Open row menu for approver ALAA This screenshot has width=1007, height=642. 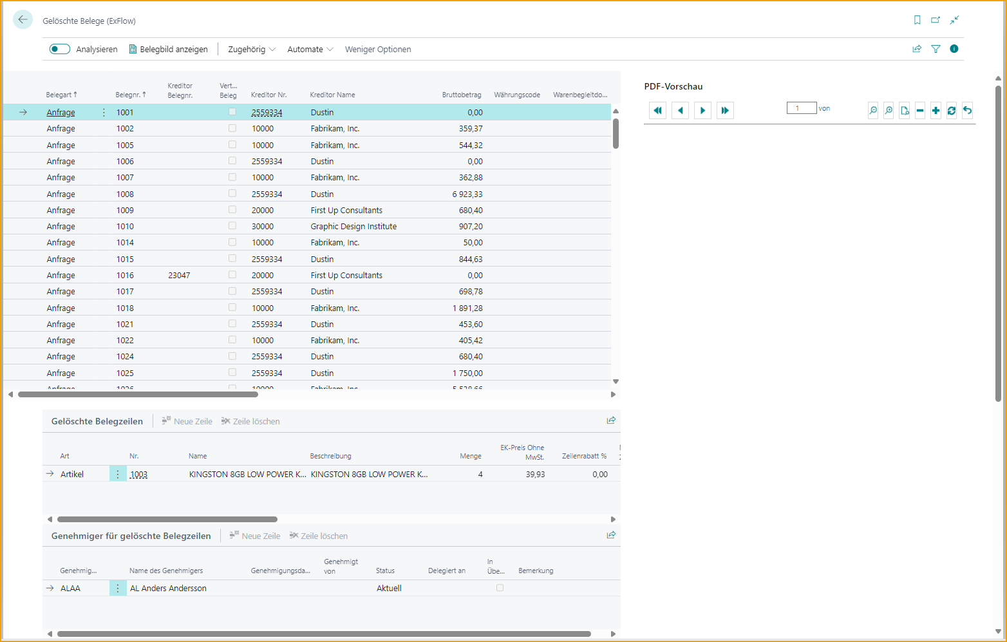pyautogui.click(x=118, y=588)
